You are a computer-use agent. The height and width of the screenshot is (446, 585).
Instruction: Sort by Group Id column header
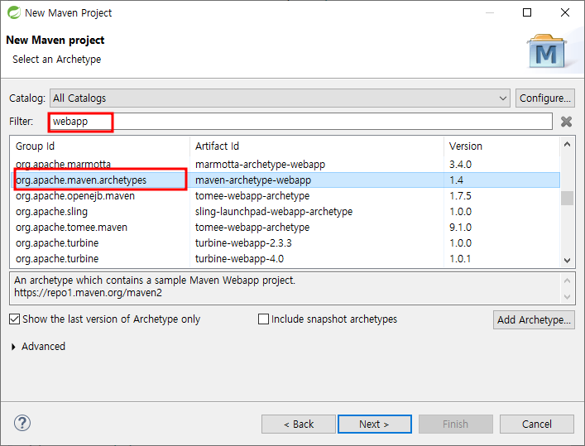pos(100,146)
